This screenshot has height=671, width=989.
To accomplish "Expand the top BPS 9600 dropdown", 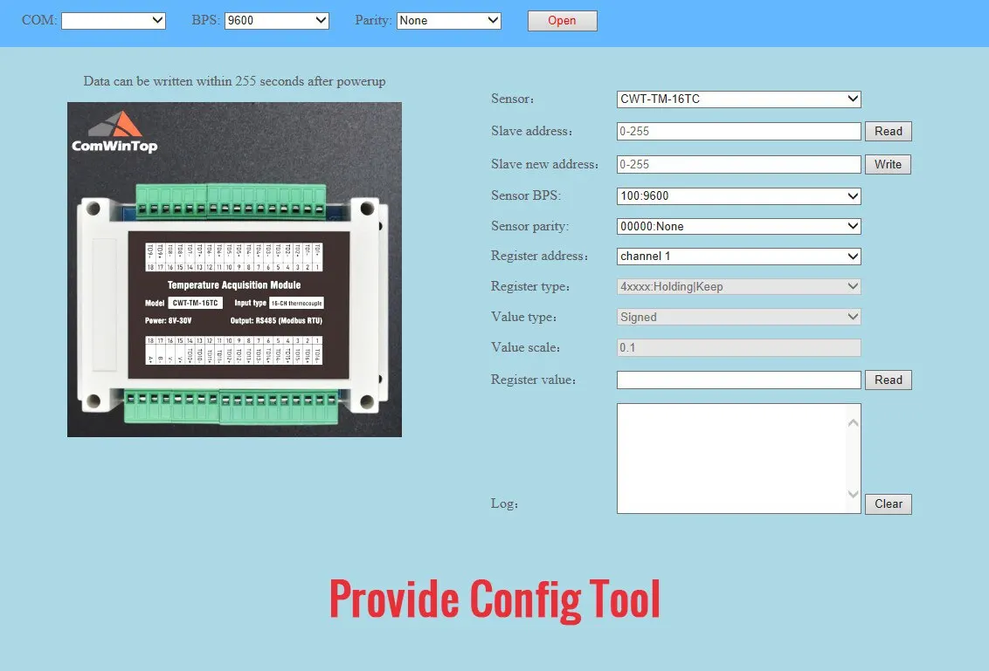I will 276,20.
